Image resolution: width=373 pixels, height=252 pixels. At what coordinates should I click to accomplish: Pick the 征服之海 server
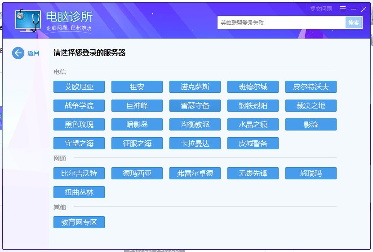[x=137, y=143]
